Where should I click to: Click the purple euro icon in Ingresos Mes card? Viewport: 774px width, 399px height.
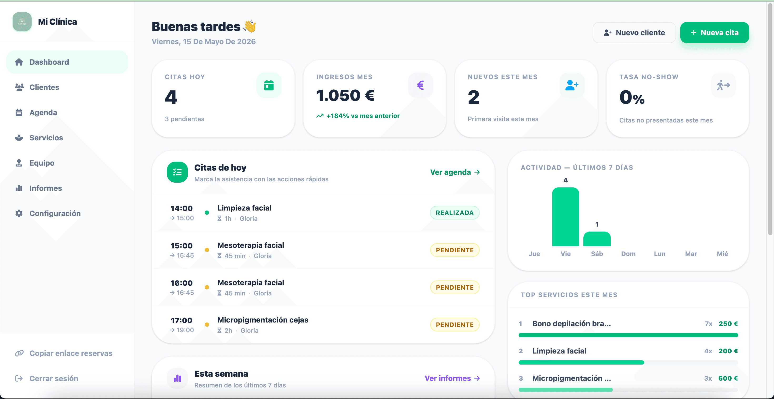tap(420, 85)
